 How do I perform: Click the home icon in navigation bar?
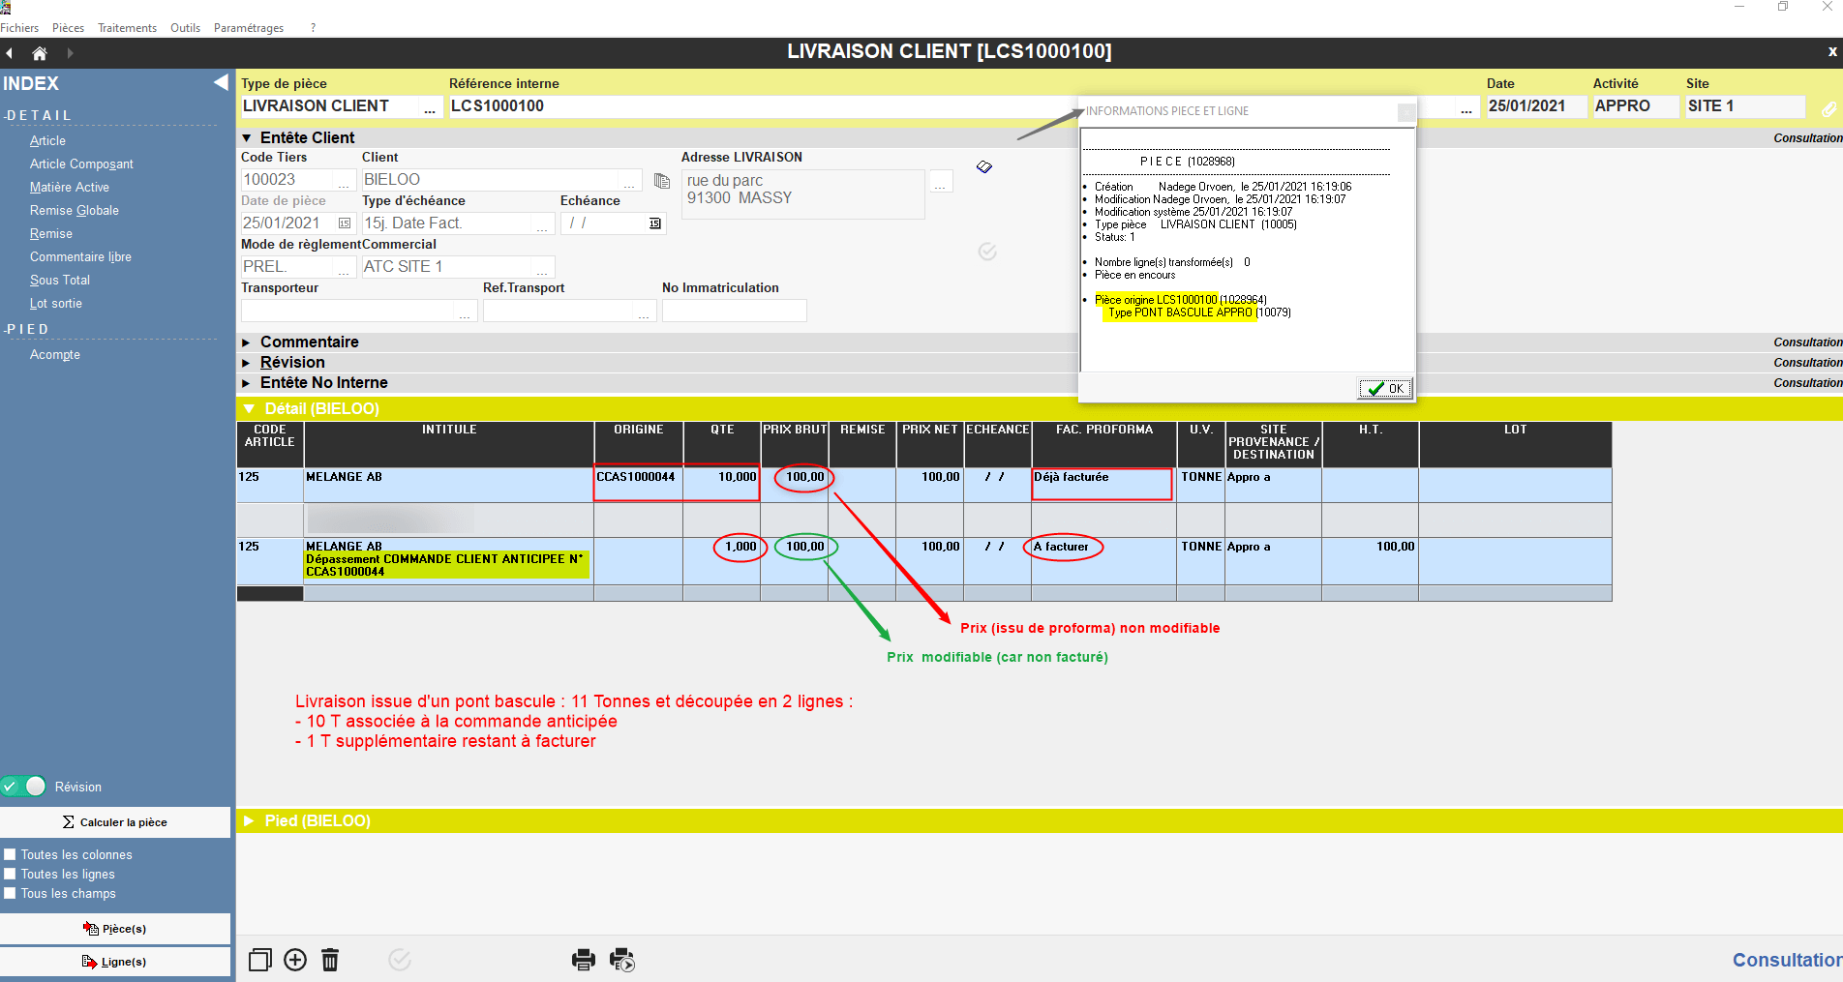[x=40, y=53]
